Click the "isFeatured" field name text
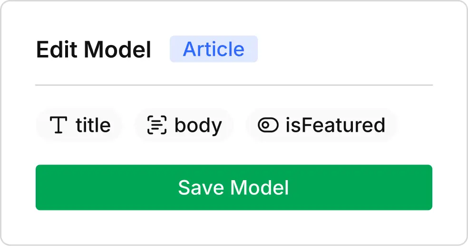Image resolution: width=468 pixels, height=246 pixels. click(335, 125)
